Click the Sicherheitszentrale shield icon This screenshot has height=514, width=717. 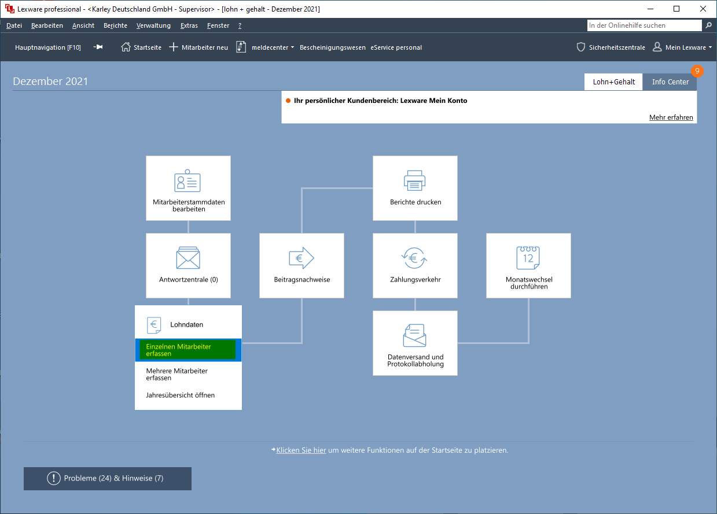coord(581,47)
